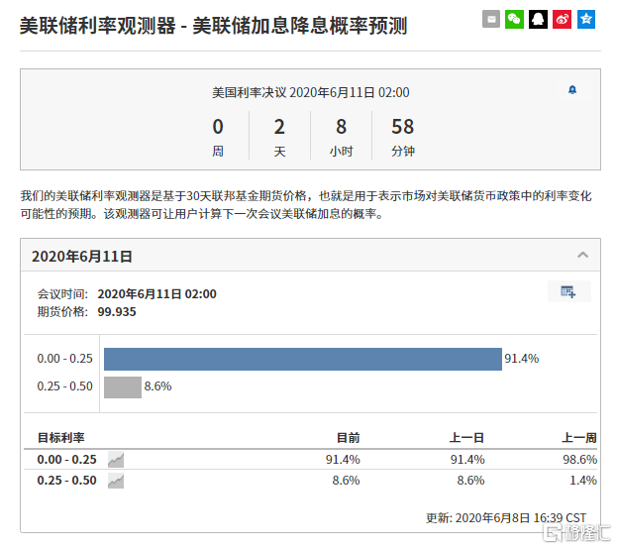
Task: Click the 上一周 column header
Action: (579, 437)
